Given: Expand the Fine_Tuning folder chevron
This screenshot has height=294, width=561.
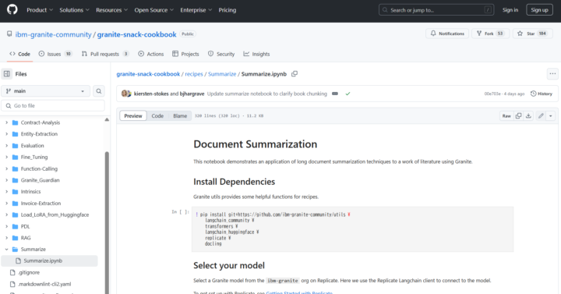Looking at the screenshot, I should coord(6,157).
